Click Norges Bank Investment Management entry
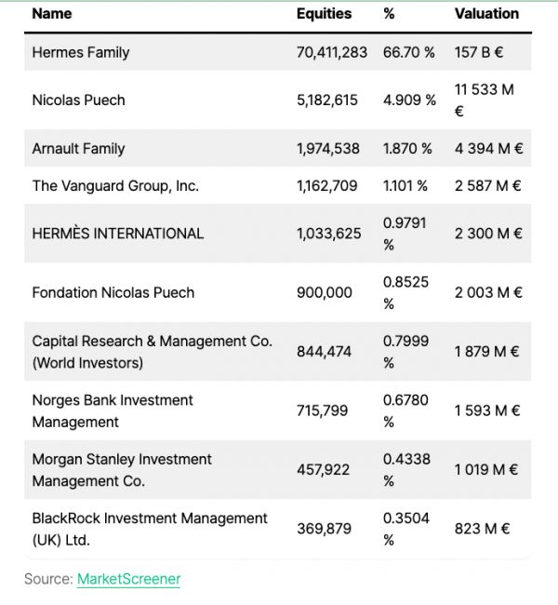Screen dimensions: 558x605 [x=113, y=410]
